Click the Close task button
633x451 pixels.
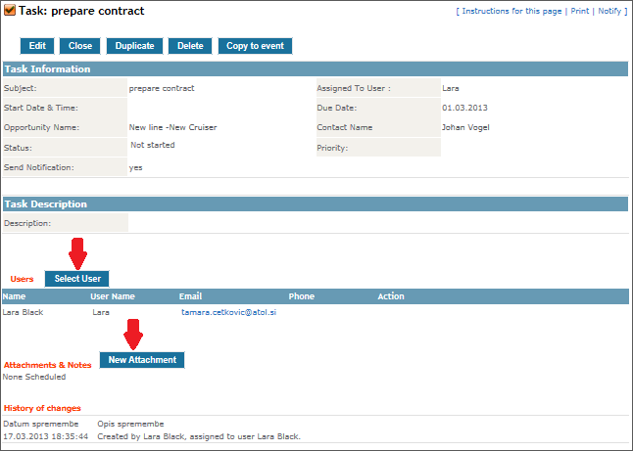pyautogui.click(x=80, y=46)
